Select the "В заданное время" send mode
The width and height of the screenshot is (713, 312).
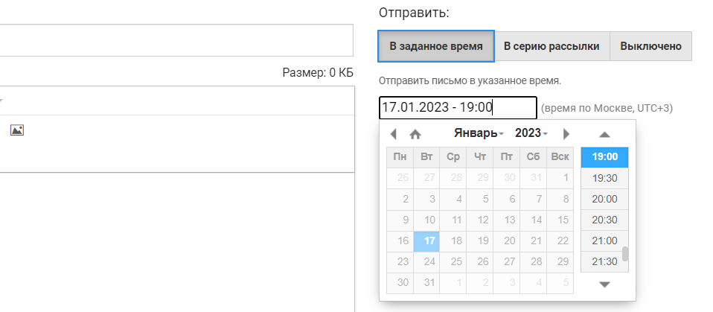[435, 46]
